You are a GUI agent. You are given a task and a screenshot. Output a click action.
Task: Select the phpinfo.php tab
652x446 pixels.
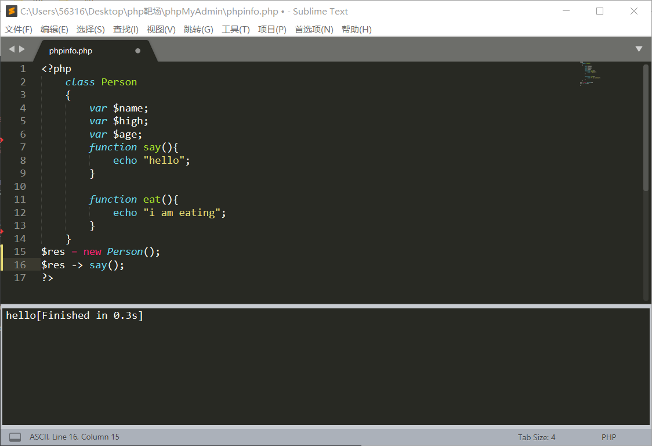71,51
